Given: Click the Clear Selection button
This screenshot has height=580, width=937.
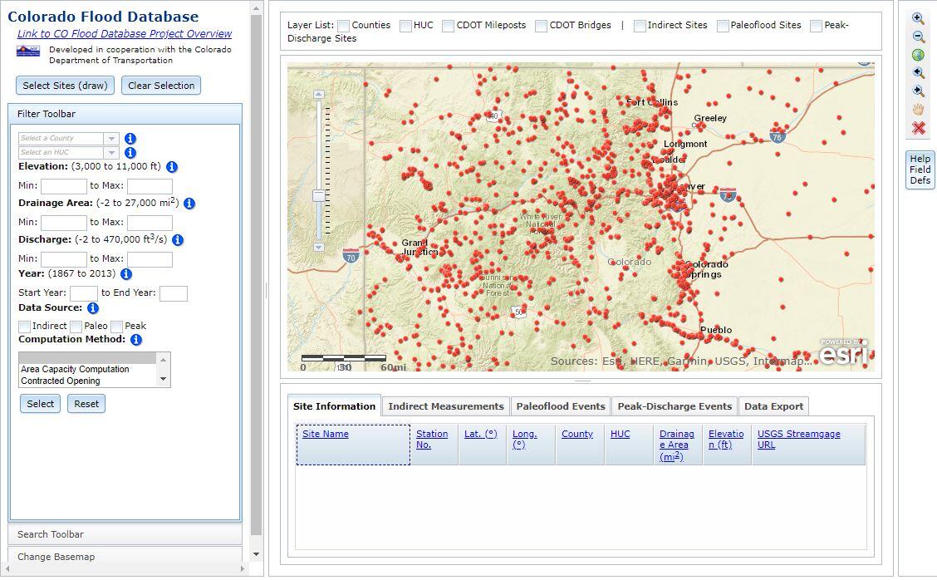Looking at the screenshot, I should click(x=161, y=86).
